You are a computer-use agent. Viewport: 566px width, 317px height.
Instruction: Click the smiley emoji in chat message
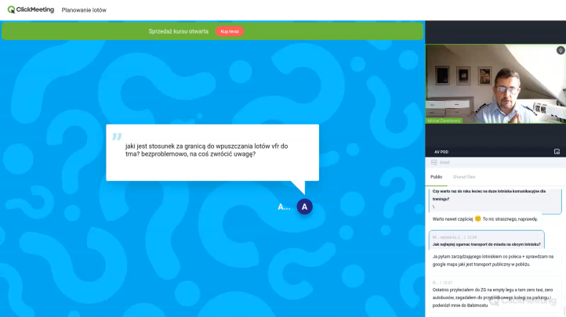tap(477, 219)
